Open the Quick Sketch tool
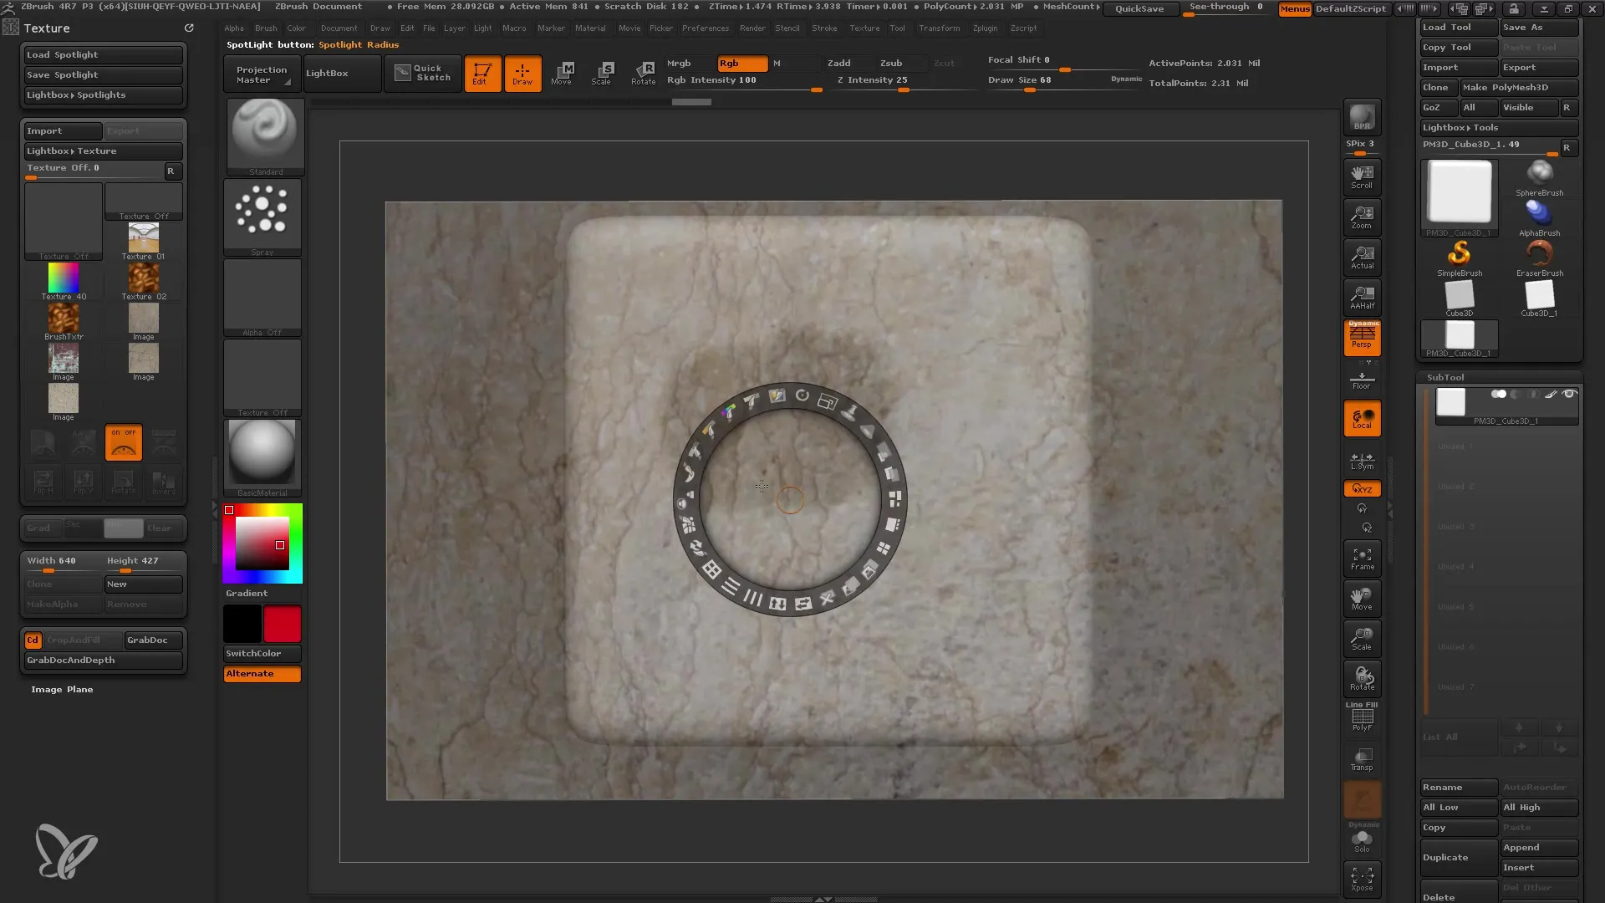1605x903 pixels. pyautogui.click(x=423, y=74)
